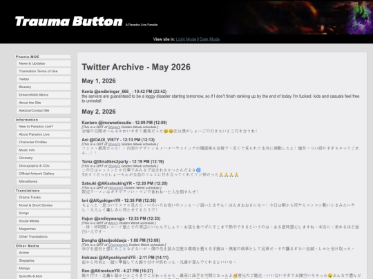Open Official Artwork Gallery
Image resolution: width=373 pixels, height=279 pixels.
click(x=44, y=174)
